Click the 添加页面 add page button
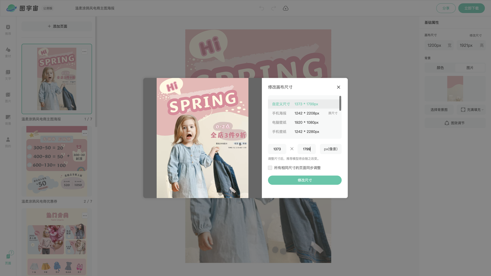The width and height of the screenshot is (491, 276). [x=57, y=26]
